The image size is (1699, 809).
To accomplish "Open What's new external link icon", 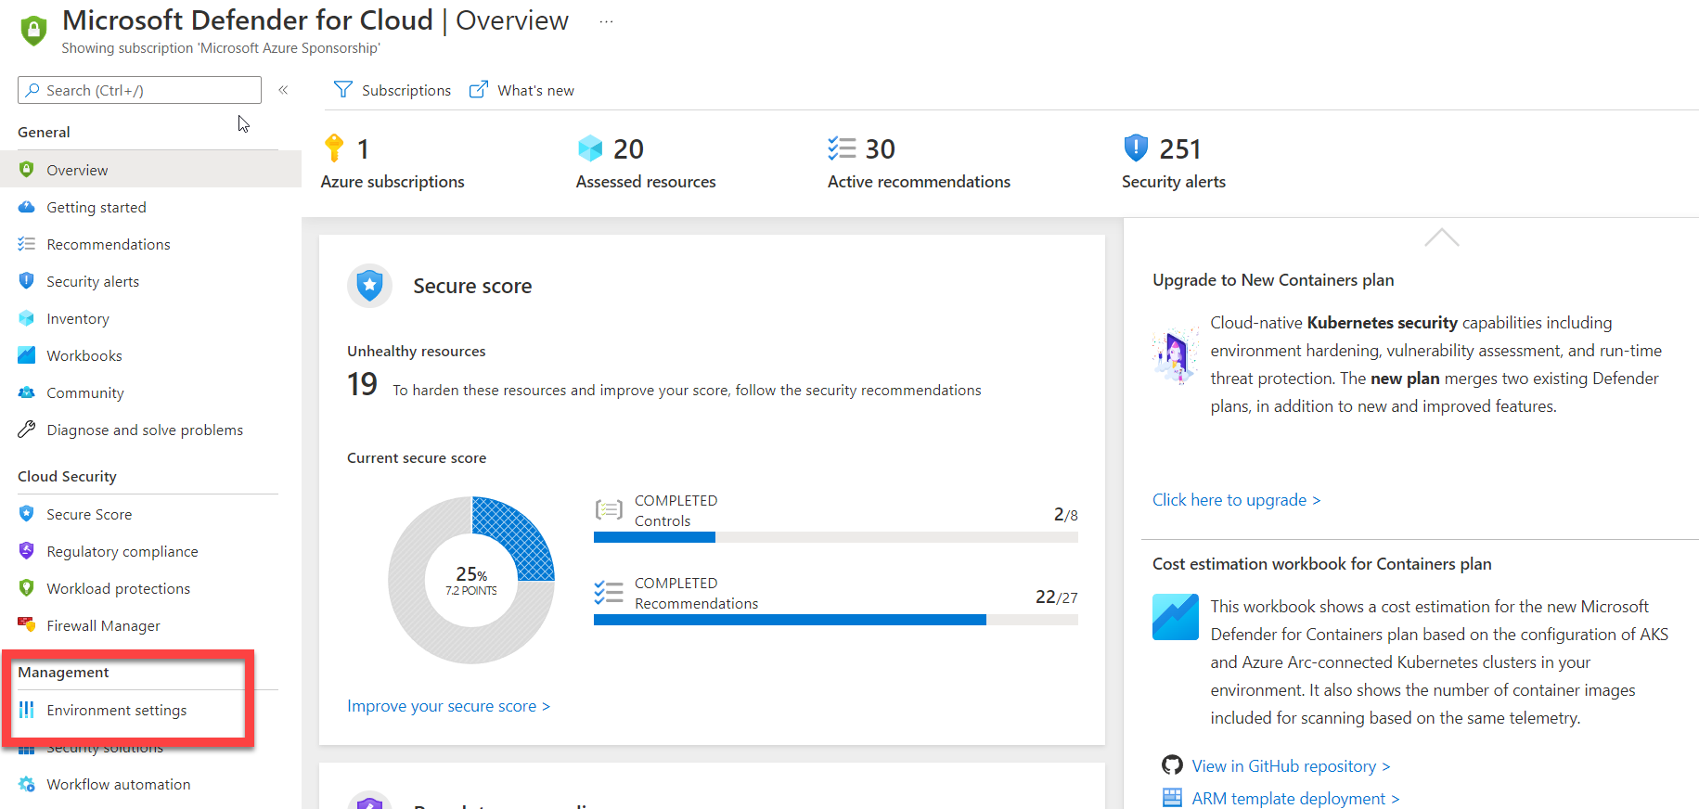I will [x=479, y=89].
